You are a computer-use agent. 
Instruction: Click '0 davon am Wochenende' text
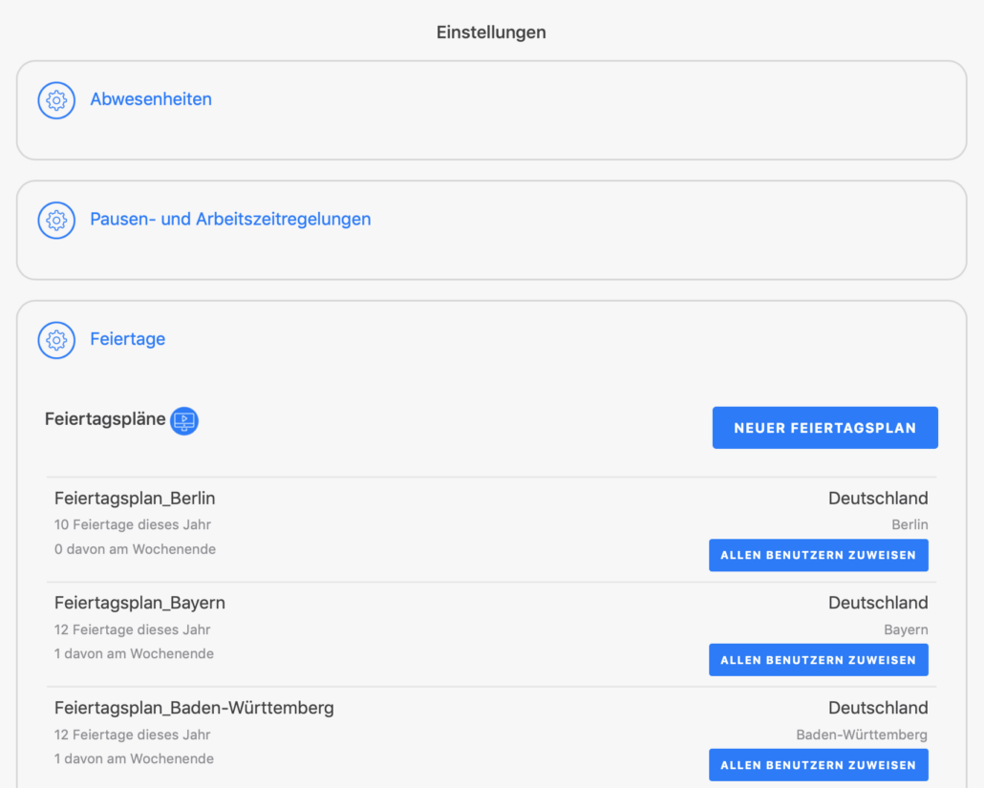135,549
